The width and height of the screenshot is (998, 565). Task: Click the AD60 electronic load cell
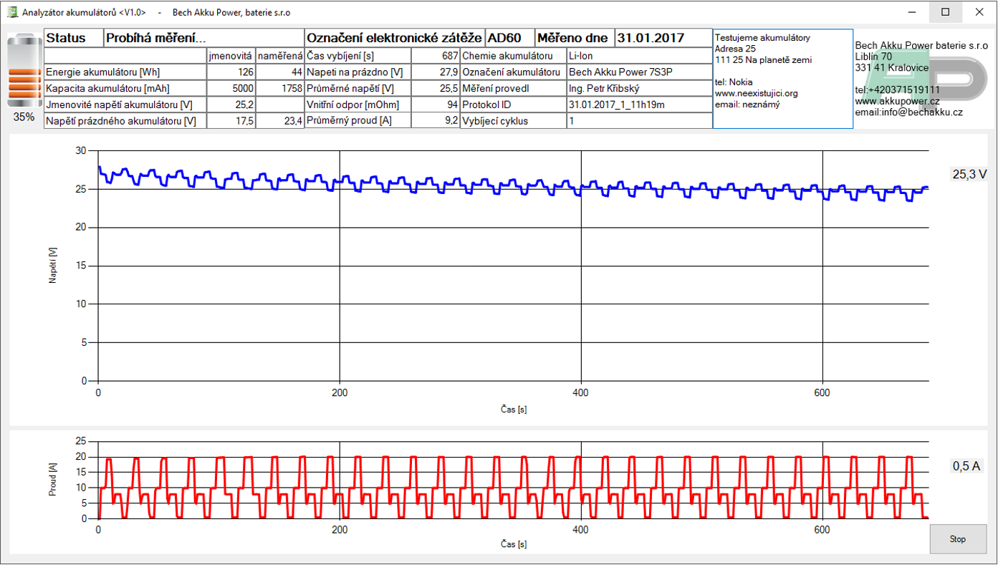(x=509, y=39)
